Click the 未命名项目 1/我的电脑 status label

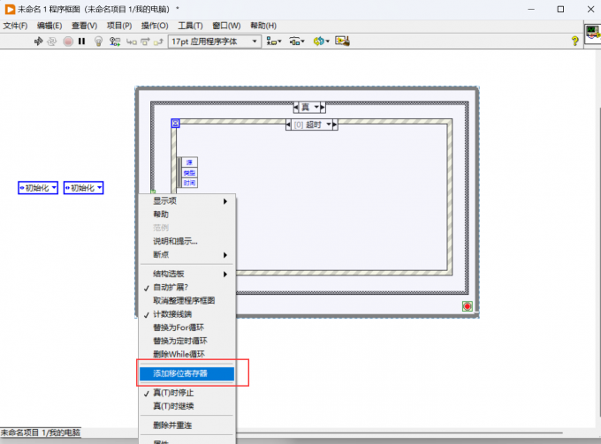click(41, 433)
